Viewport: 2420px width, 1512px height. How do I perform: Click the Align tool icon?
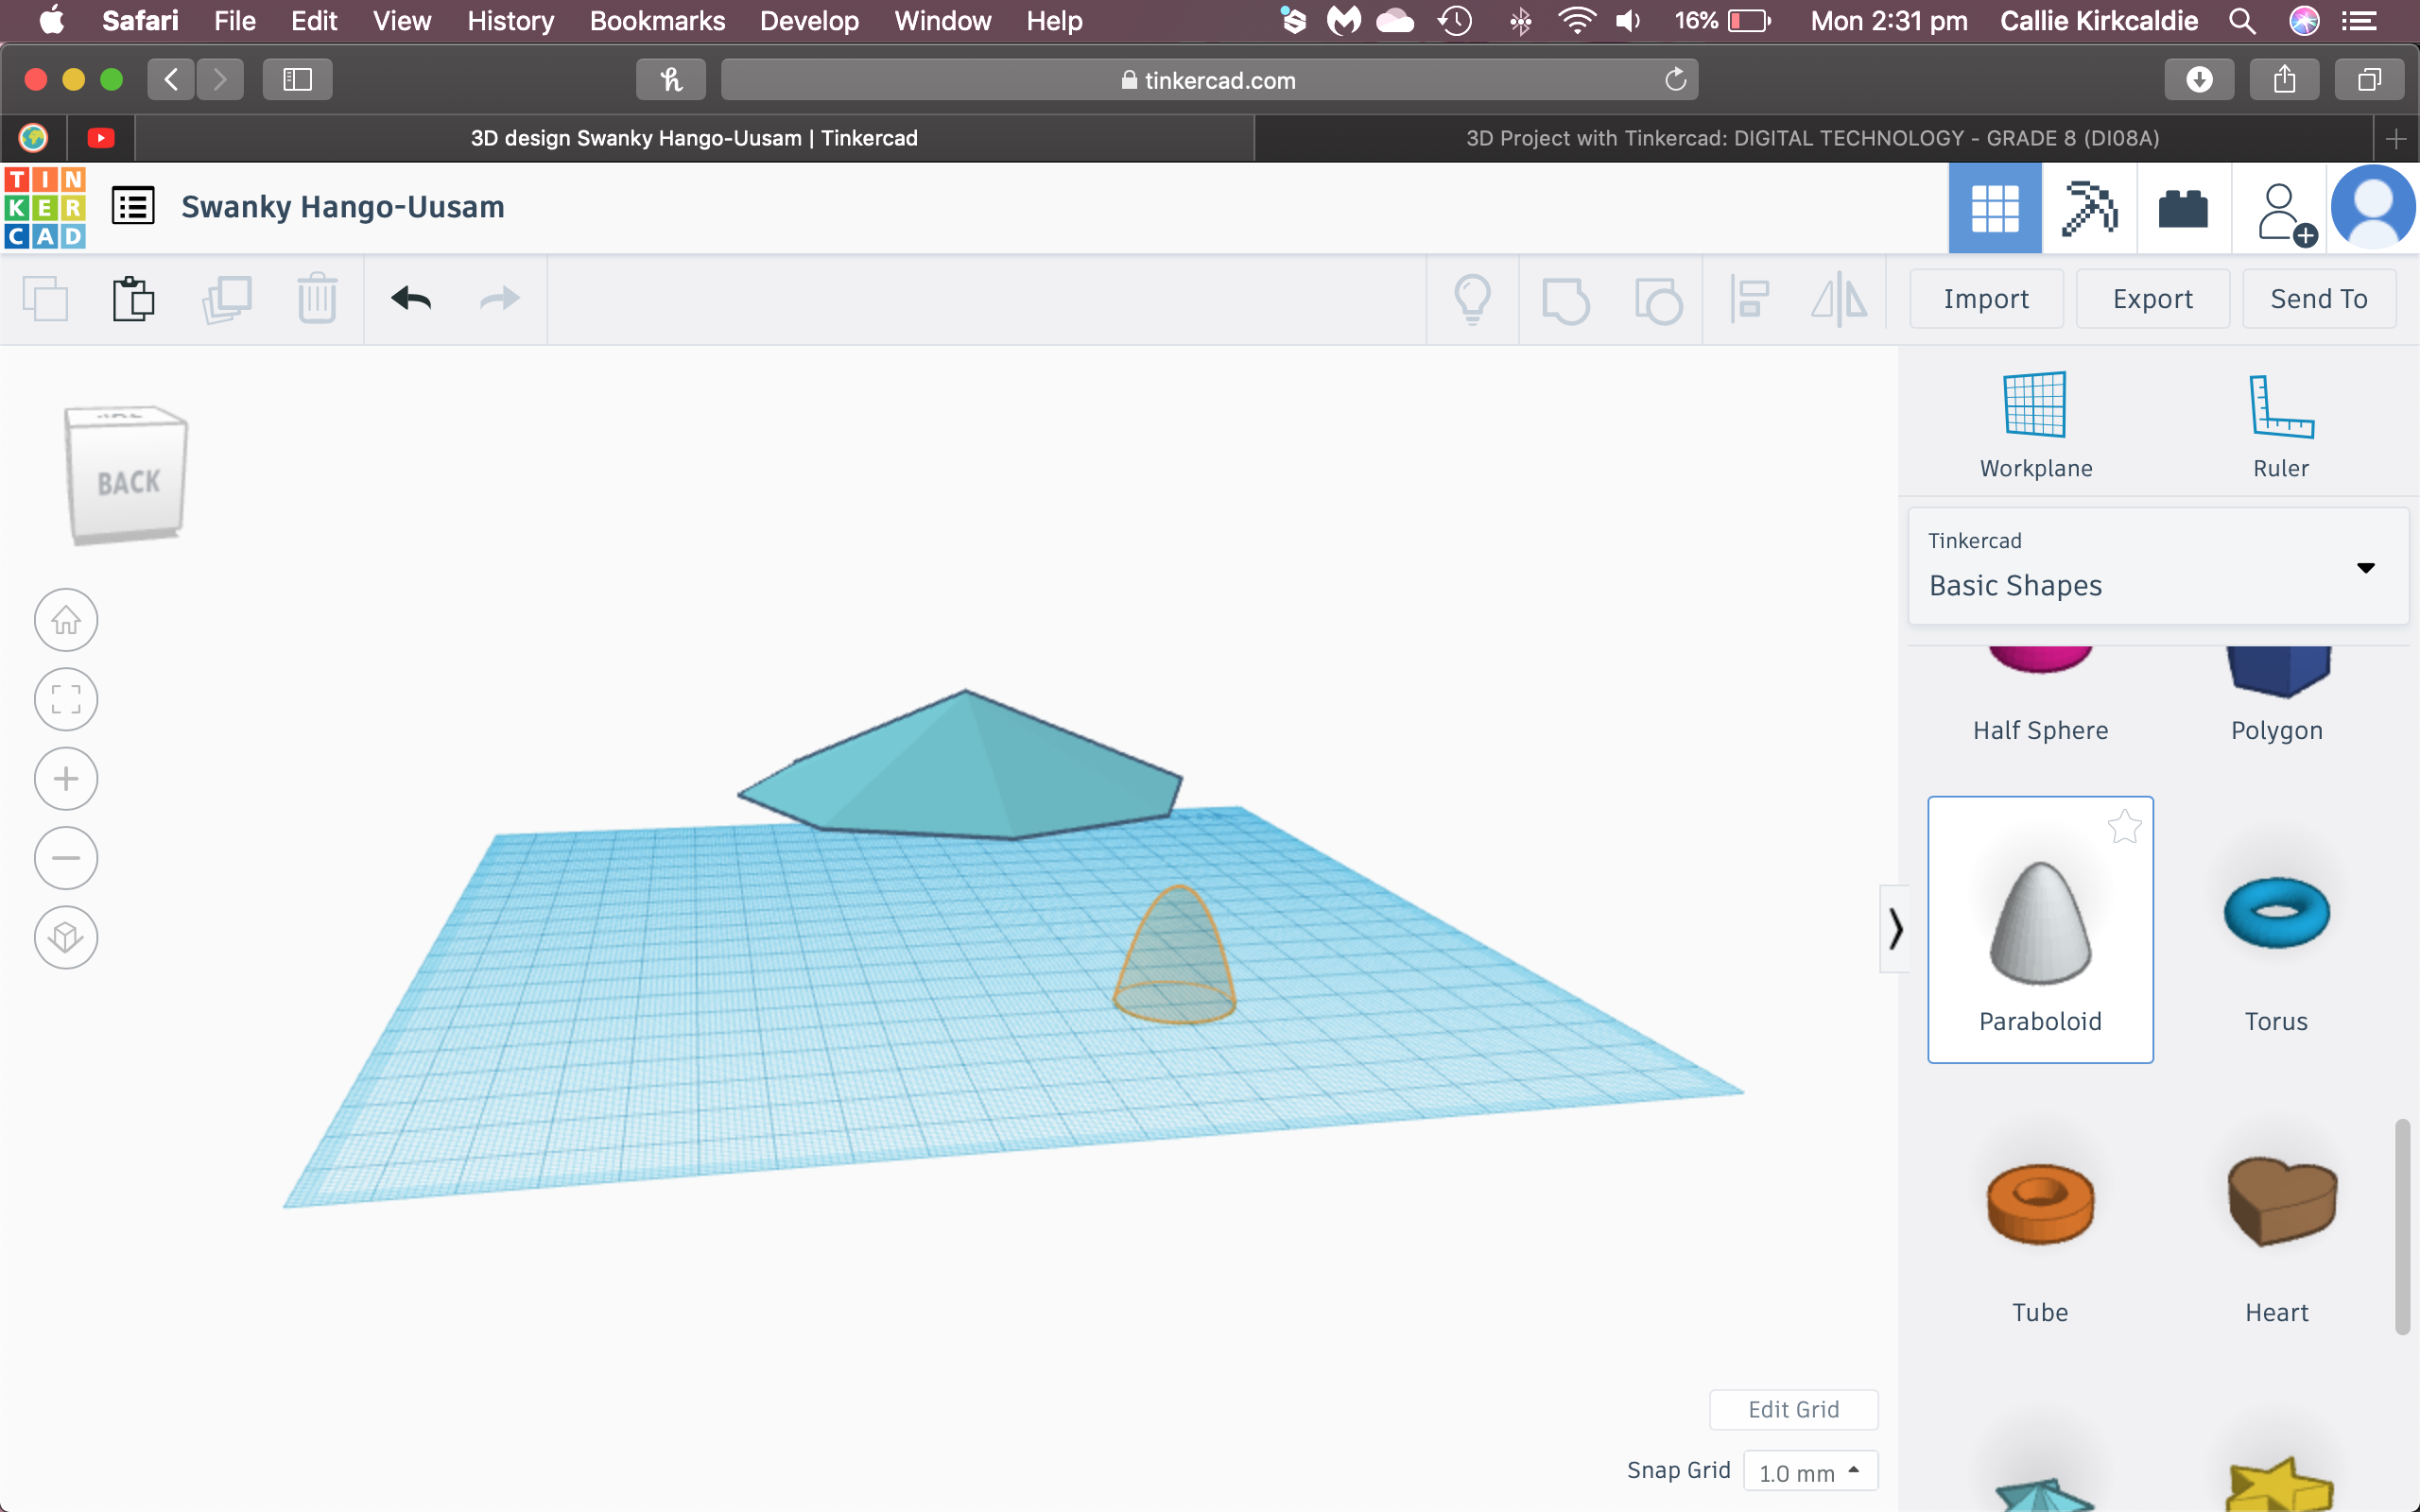1749,299
